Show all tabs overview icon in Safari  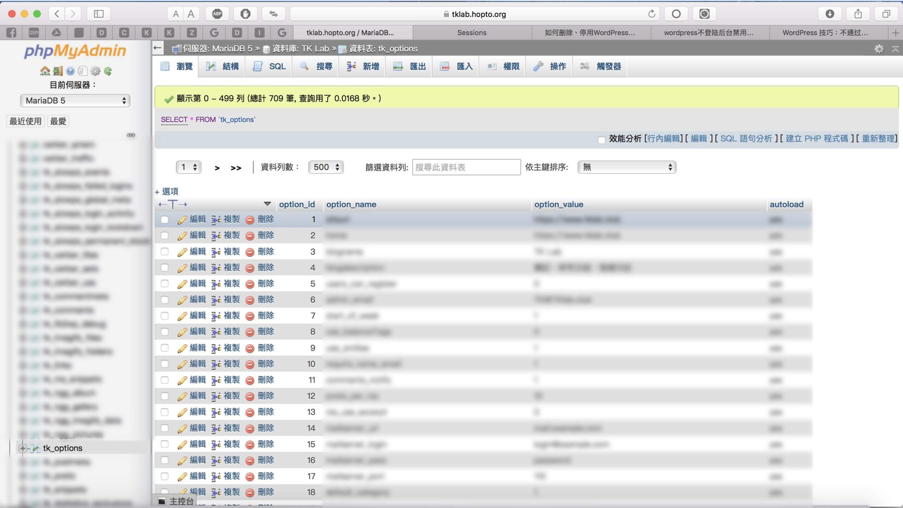tap(886, 14)
